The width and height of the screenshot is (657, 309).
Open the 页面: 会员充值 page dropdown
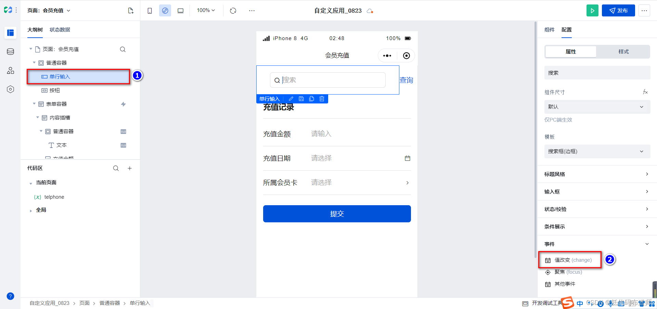click(49, 11)
